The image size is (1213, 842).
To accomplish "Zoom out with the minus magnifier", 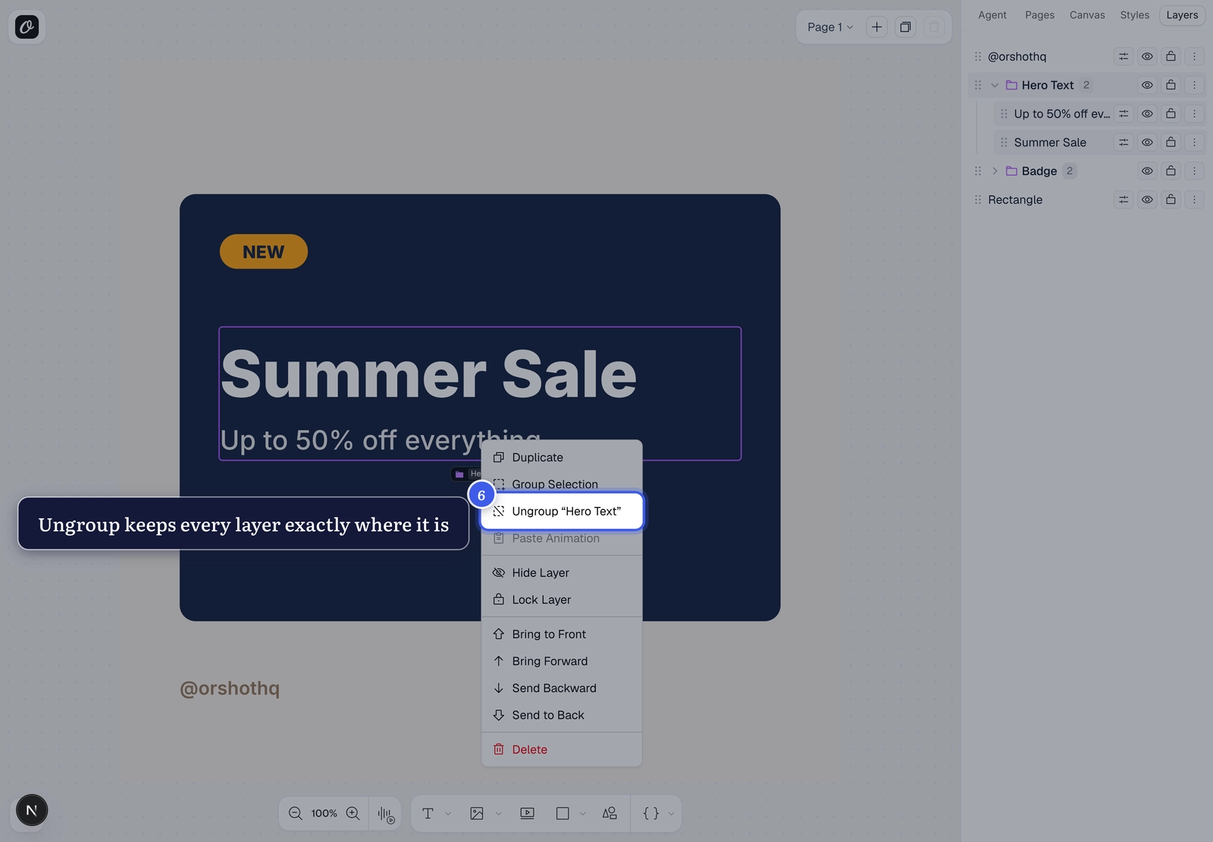I will [x=296, y=814].
